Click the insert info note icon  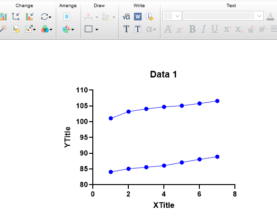149,17
